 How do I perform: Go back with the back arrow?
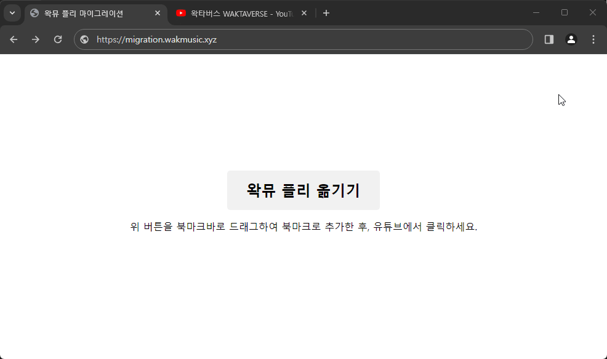click(14, 39)
